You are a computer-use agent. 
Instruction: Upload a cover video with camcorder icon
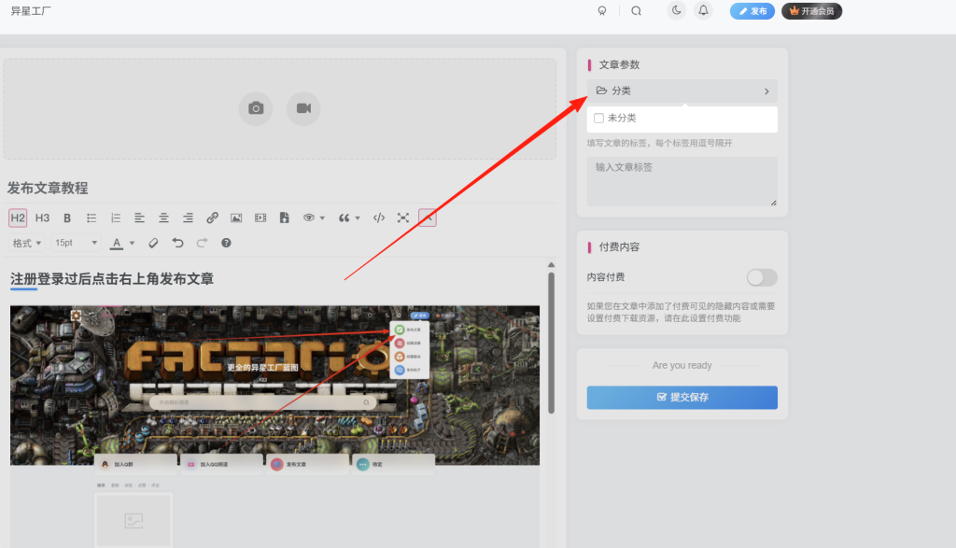303,108
